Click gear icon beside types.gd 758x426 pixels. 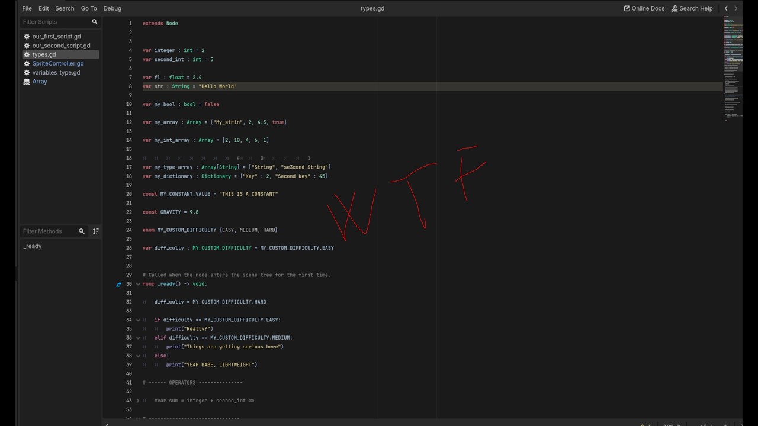[x=27, y=54]
